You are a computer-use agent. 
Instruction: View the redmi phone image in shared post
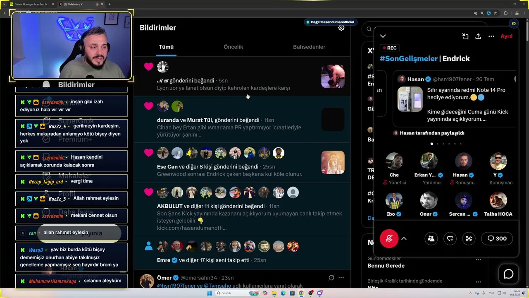(410, 99)
